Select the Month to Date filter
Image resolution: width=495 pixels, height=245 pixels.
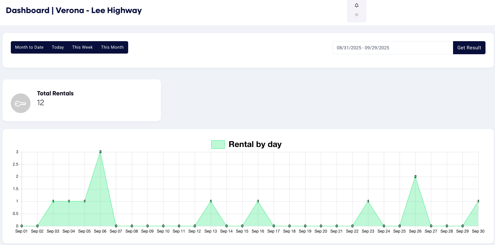coord(29,47)
